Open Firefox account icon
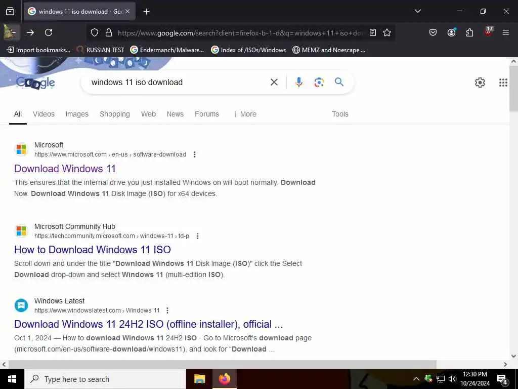The width and height of the screenshot is (518, 389). coord(451,32)
